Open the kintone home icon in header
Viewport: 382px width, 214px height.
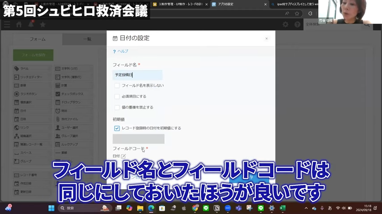coord(19,25)
